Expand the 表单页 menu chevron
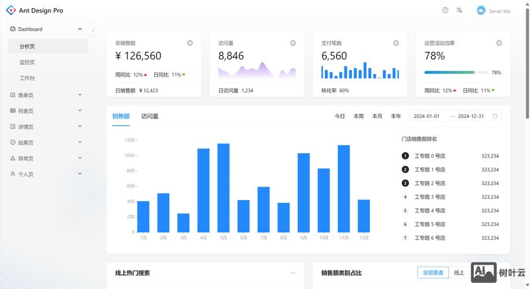Viewport: 530px width, 289px height. (x=80, y=95)
